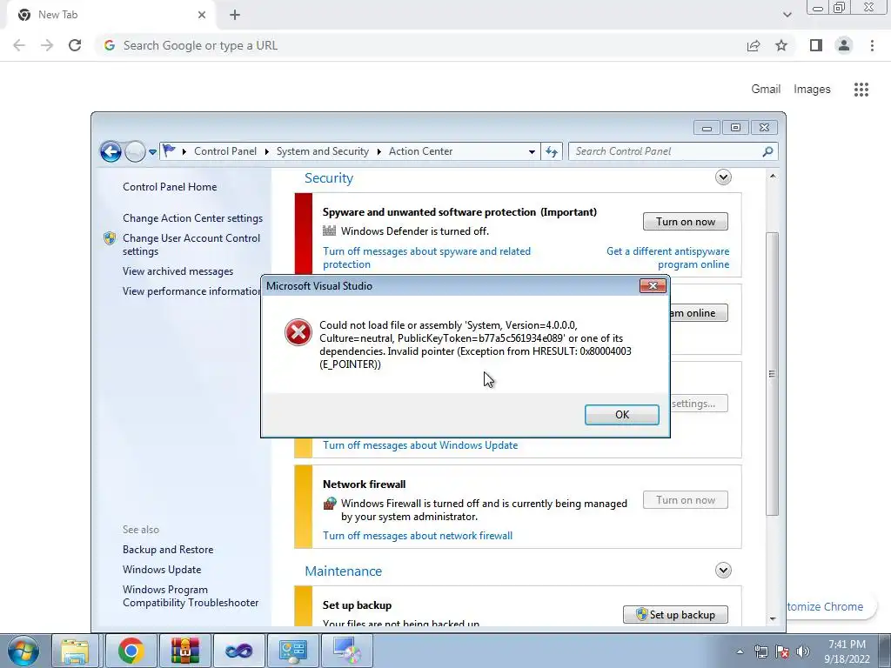Click Action Center scrollbar down arrow

(773, 618)
